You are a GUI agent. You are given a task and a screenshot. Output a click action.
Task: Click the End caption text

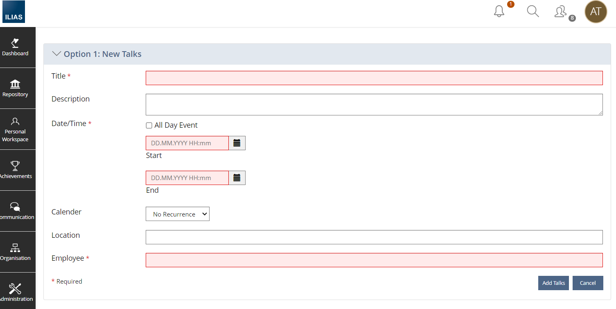152,190
